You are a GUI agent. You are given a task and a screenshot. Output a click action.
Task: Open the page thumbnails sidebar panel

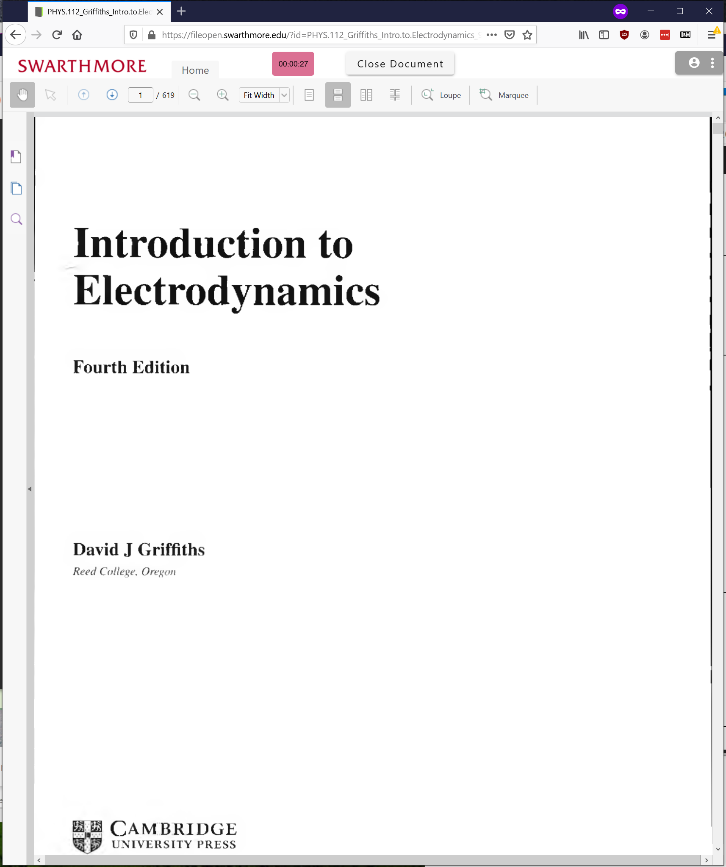click(16, 188)
